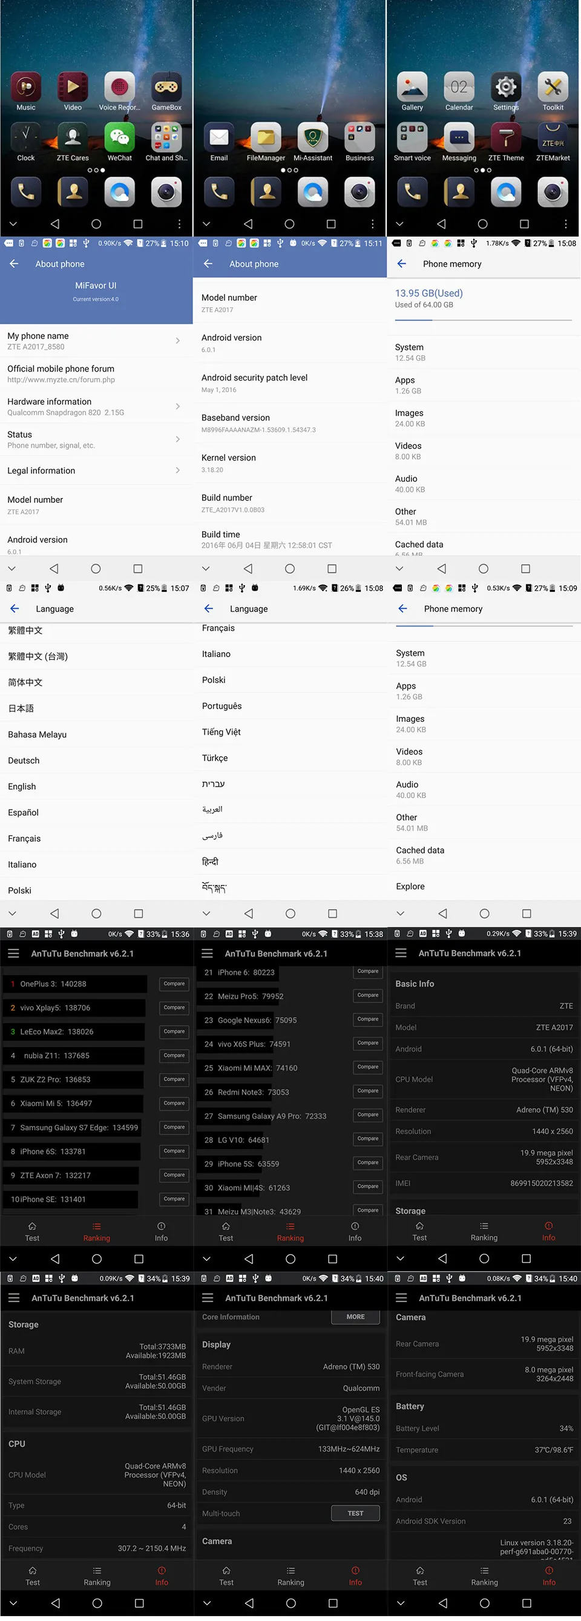581x1621 pixels.
Task: Open Mi-Assistant
Action: coord(313,137)
